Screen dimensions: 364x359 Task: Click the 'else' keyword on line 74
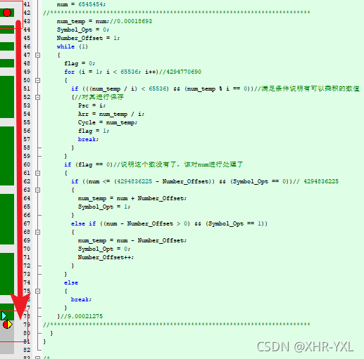tap(71, 282)
